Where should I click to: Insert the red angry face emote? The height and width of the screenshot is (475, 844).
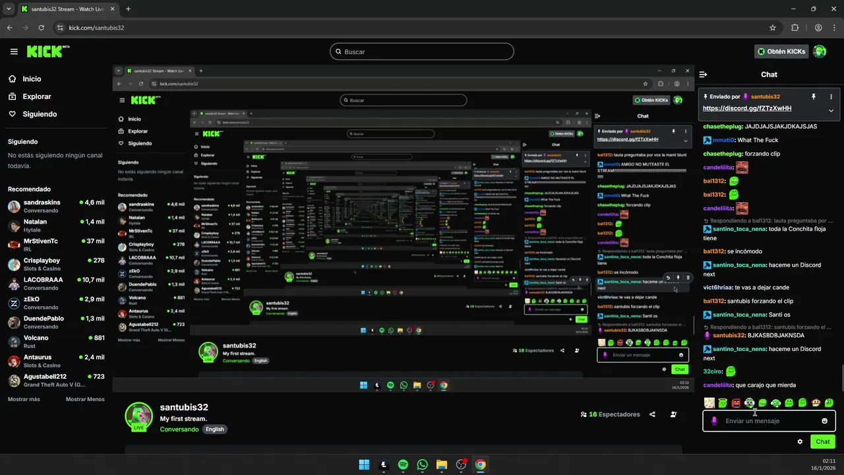coord(736,402)
